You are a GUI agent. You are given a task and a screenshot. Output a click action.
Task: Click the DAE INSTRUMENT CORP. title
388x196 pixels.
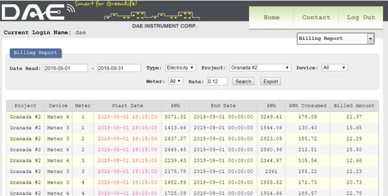(165, 26)
